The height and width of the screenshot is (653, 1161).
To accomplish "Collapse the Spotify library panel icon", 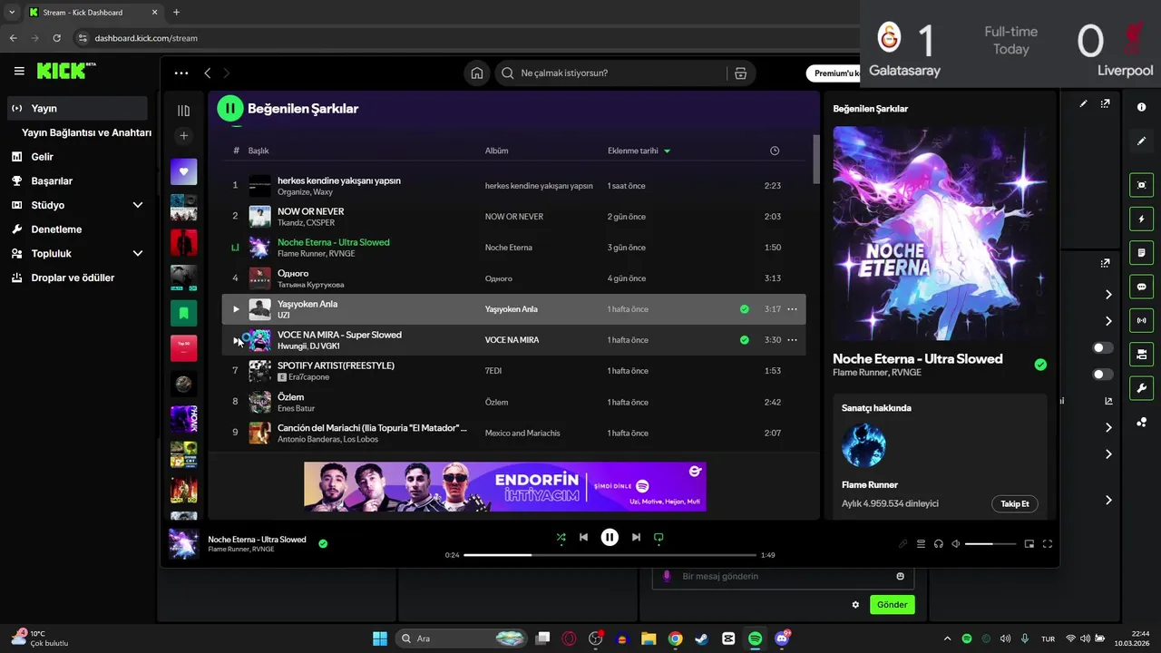I will (x=183, y=111).
